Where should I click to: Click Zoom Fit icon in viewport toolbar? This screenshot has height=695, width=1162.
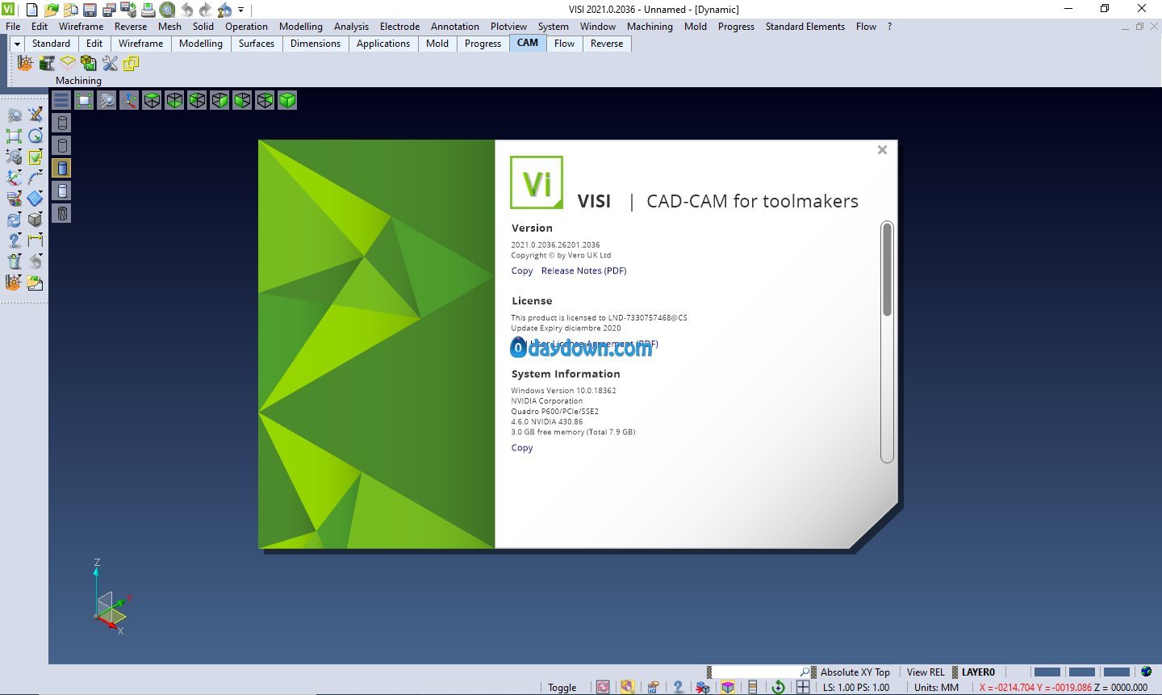coord(84,100)
